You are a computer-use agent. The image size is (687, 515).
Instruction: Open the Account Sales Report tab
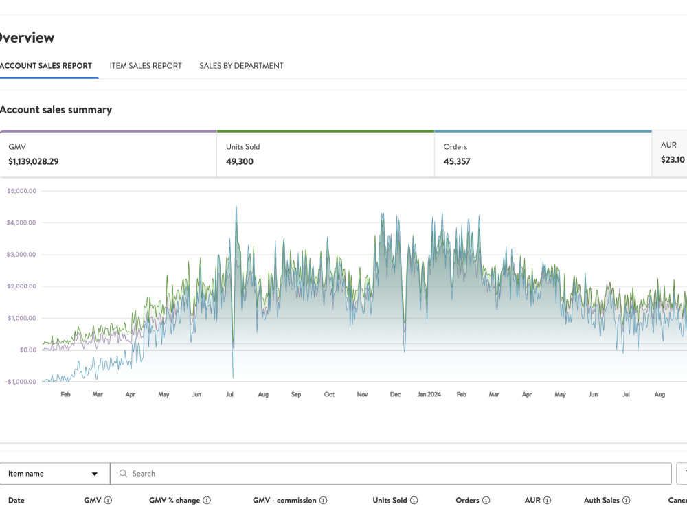[45, 66]
